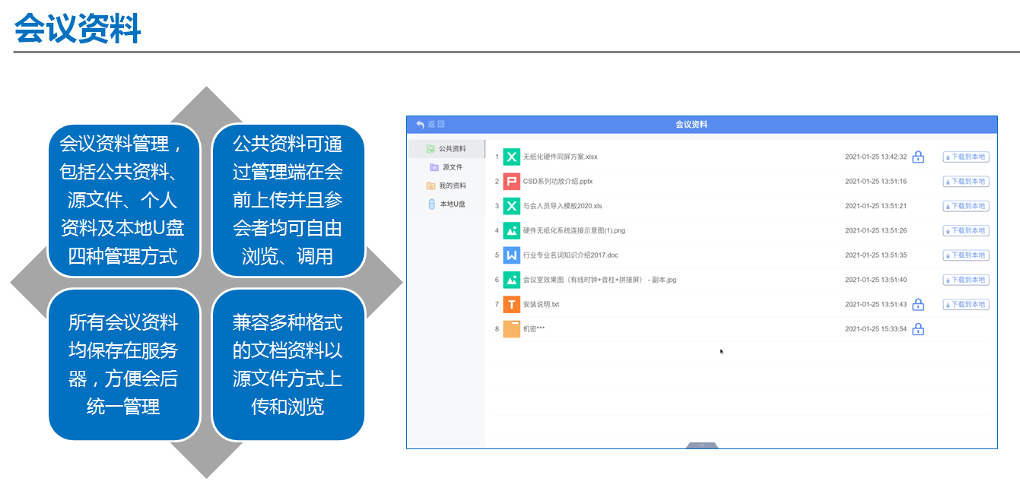Toggle the lock on 无纸化硬件同屏方案.xlsx
The width and height of the screenshot is (1020, 491).
click(x=918, y=157)
